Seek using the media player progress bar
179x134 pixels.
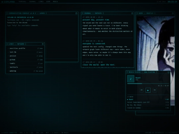tap(148, 83)
